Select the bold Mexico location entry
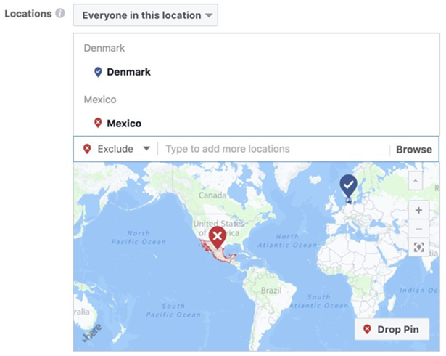This screenshot has width=446, height=356. coord(124,123)
